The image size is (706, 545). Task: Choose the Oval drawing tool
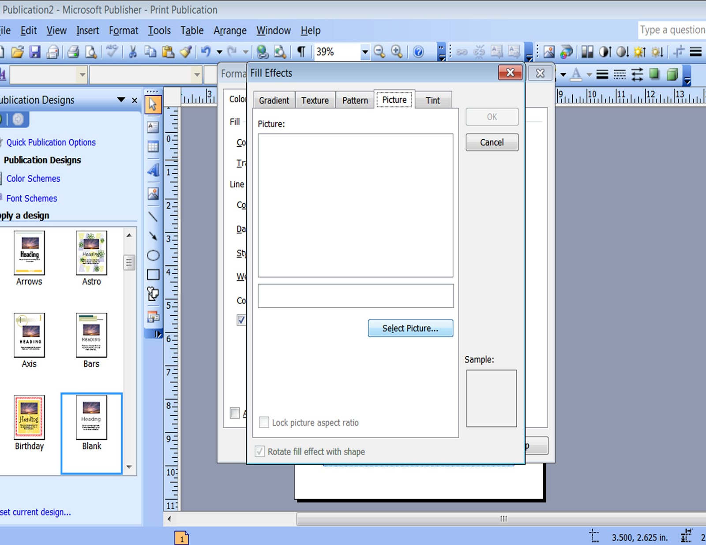[153, 255]
